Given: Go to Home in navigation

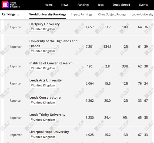Looking at the screenshot, I should pyautogui.click(x=49, y=5).
